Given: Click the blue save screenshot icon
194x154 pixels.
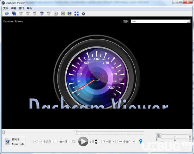Looking at the screenshot, I should [x=69, y=13].
